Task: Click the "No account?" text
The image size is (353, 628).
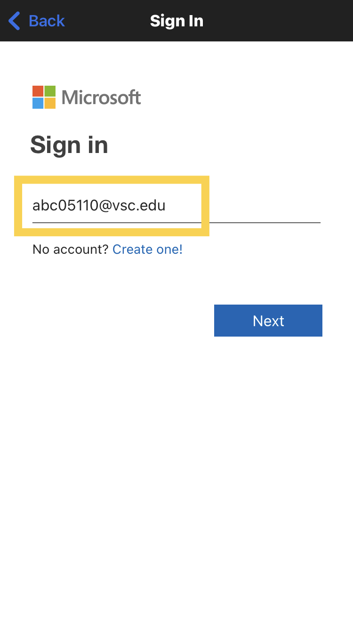Action: 71,250
